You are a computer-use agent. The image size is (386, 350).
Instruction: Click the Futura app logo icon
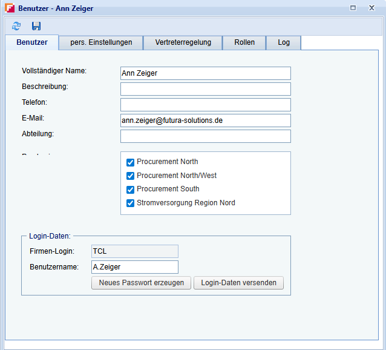(x=9, y=8)
